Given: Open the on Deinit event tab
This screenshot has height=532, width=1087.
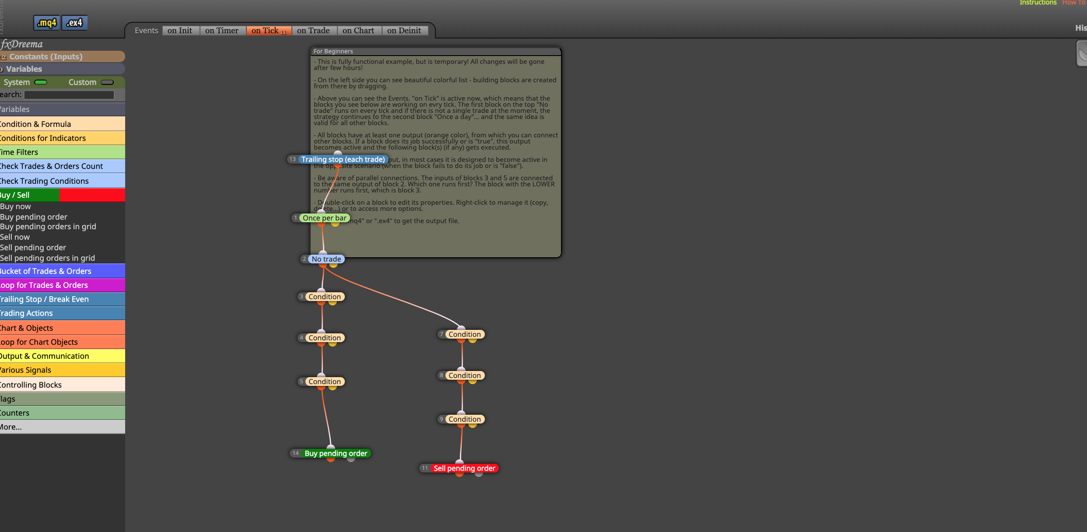Looking at the screenshot, I should [404, 31].
